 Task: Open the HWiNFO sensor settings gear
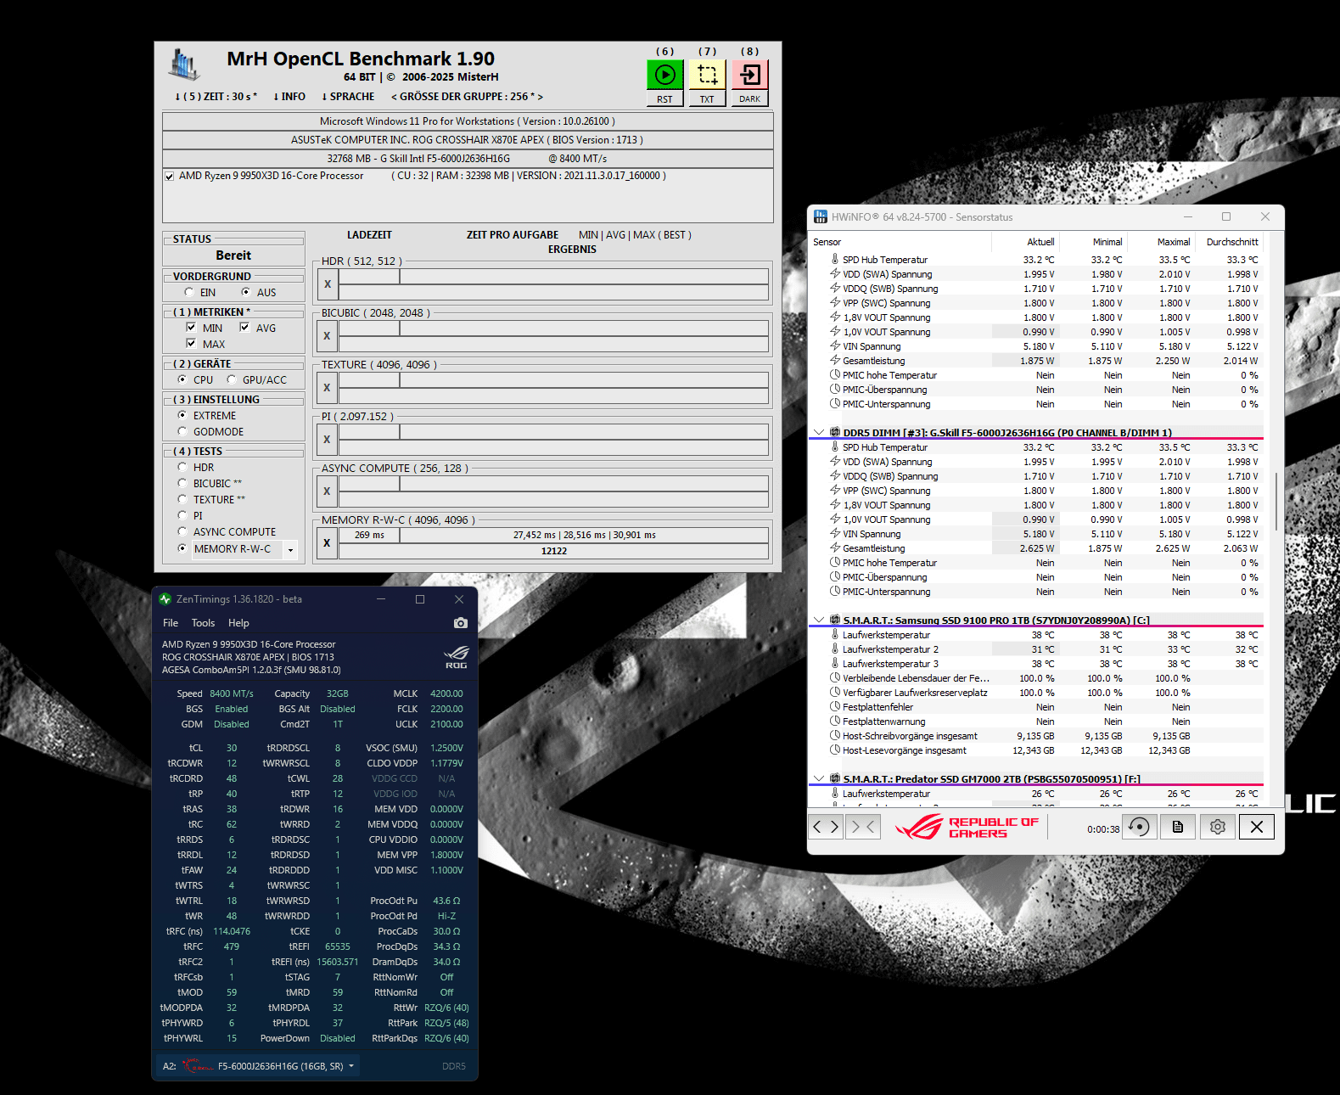(1218, 827)
